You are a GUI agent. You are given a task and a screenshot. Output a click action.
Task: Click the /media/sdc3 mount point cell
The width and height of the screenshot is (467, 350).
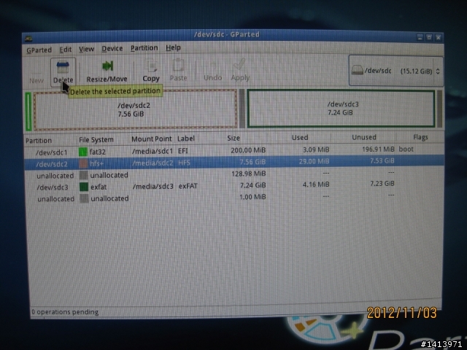point(153,187)
